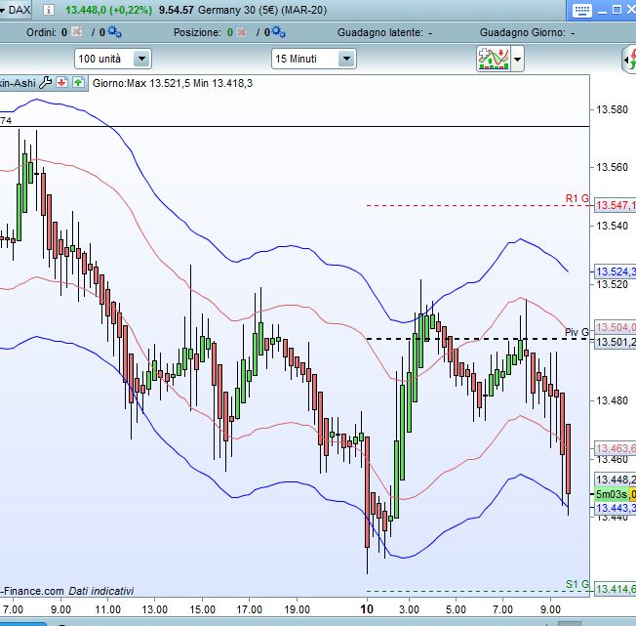Screen dimensions: 636x626
Task: Click the add indicator chart icon
Action: pos(494,59)
